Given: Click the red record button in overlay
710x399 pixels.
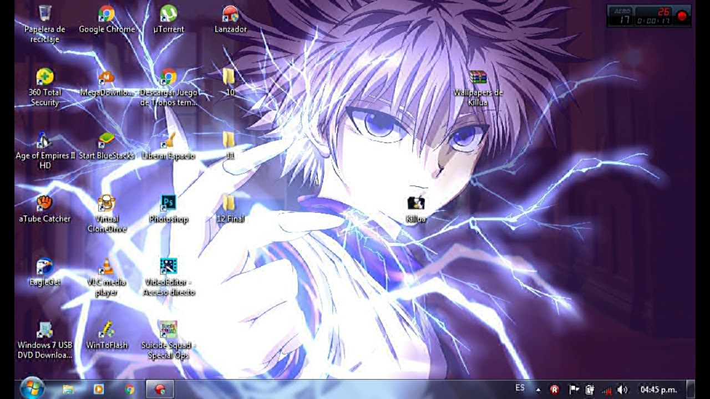Looking at the screenshot, I should pos(682,16).
